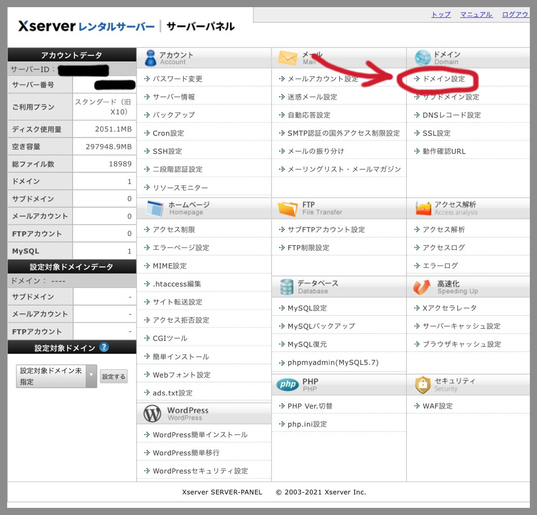This screenshot has width=537, height=515.
Task: Click the blue help question mark icon
Action: [x=104, y=347]
